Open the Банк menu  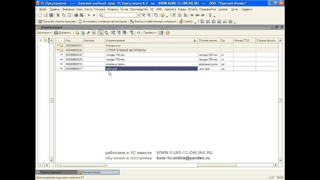tap(79, 9)
